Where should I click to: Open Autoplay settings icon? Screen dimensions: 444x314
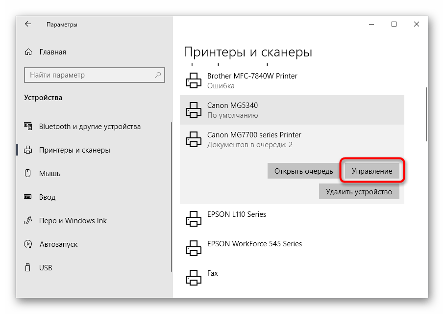[x=28, y=244]
